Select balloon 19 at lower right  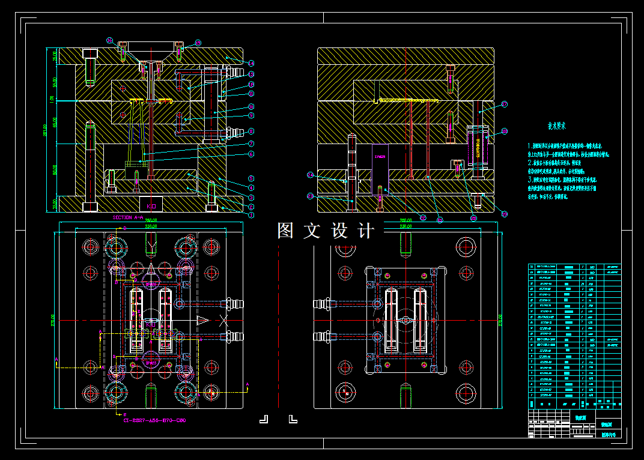(x=505, y=214)
